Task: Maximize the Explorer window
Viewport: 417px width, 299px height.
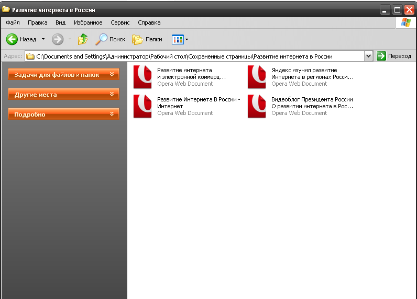Action: tap(397, 10)
